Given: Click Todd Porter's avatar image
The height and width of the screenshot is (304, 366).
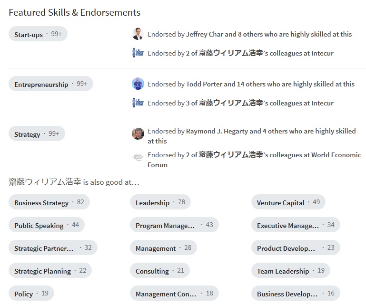Looking at the screenshot, I should (x=138, y=84).
